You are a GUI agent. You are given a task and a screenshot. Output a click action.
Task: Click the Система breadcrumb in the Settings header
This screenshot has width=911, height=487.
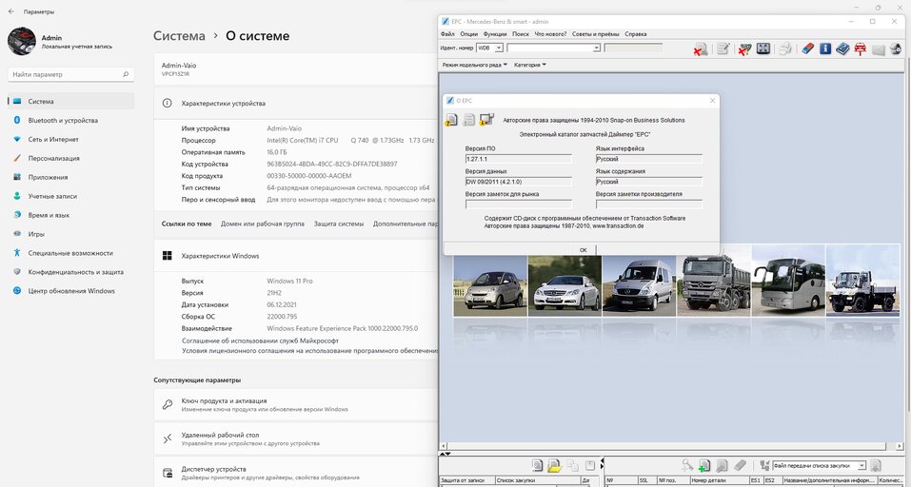pos(179,35)
